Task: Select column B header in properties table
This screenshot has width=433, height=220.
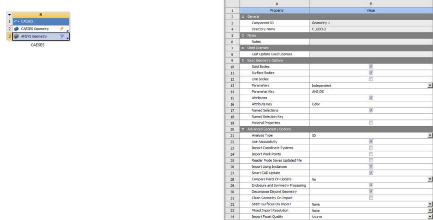Action: coord(371,3)
